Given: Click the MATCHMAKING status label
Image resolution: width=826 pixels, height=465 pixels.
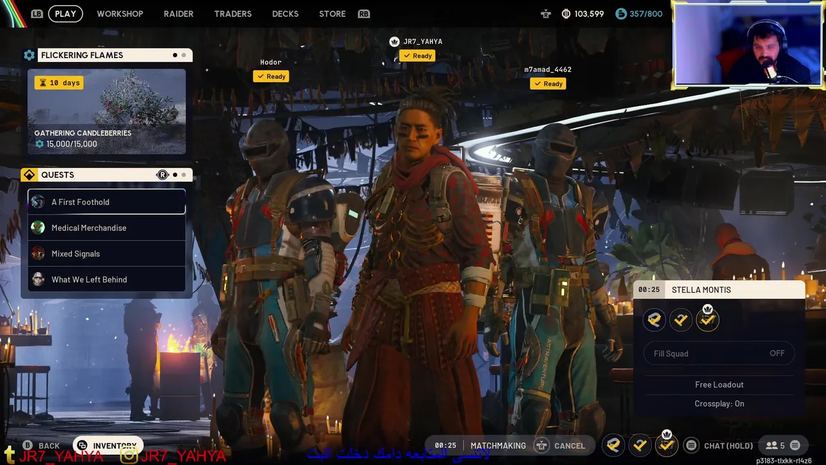Looking at the screenshot, I should [x=498, y=446].
